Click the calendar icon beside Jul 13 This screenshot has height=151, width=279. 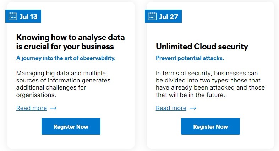pyautogui.click(x=13, y=16)
